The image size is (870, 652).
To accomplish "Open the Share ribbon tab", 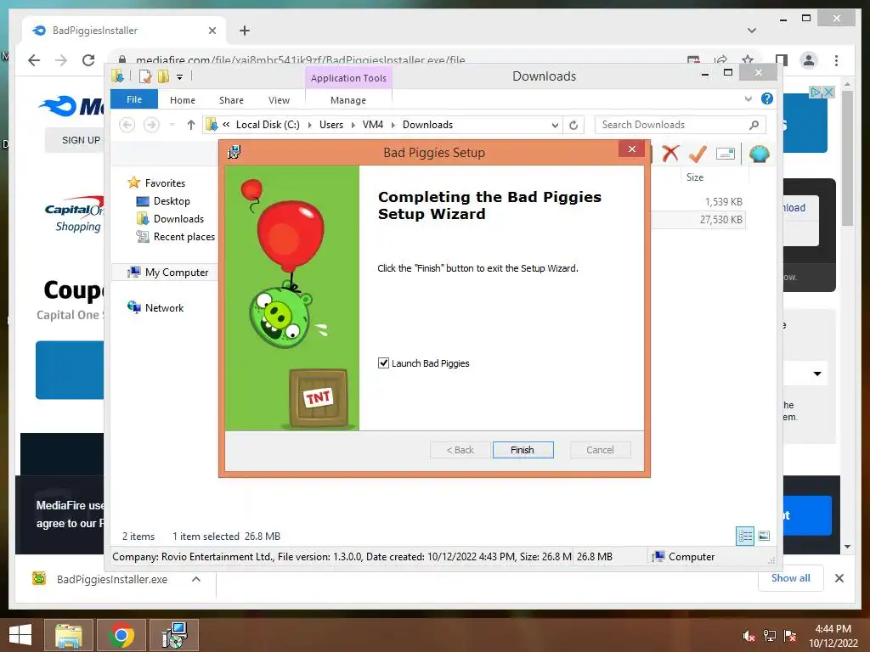I will [x=231, y=100].
